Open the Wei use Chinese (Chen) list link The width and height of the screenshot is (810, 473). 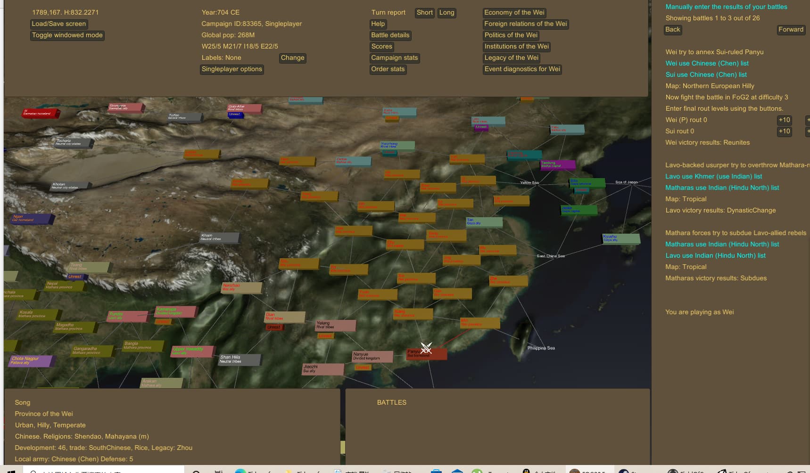tap(707, 63)
